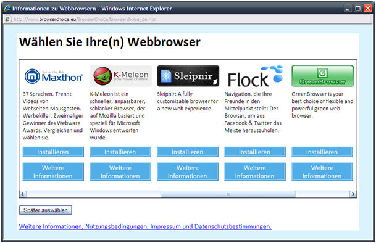Click the horizontal scrollbar thumb
Viewport: 376px width, 243px height.
[228, 194]
